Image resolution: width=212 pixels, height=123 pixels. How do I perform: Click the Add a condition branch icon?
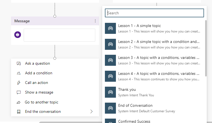click(x=19, y=73)
